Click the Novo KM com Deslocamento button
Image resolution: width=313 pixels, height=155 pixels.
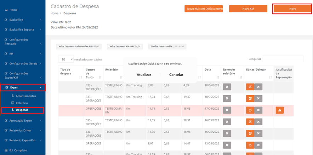coord(204,9)
